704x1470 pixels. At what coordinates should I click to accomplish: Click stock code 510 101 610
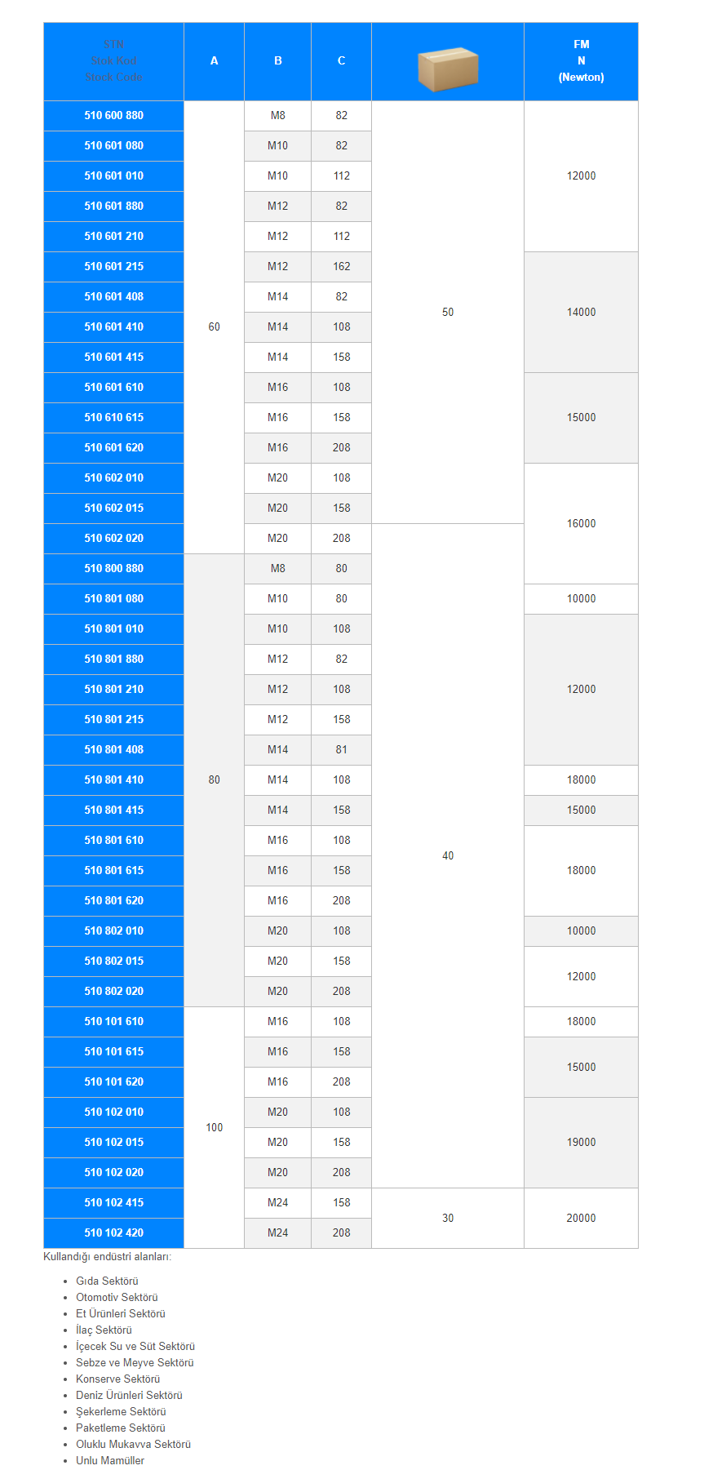(113, 1022)
